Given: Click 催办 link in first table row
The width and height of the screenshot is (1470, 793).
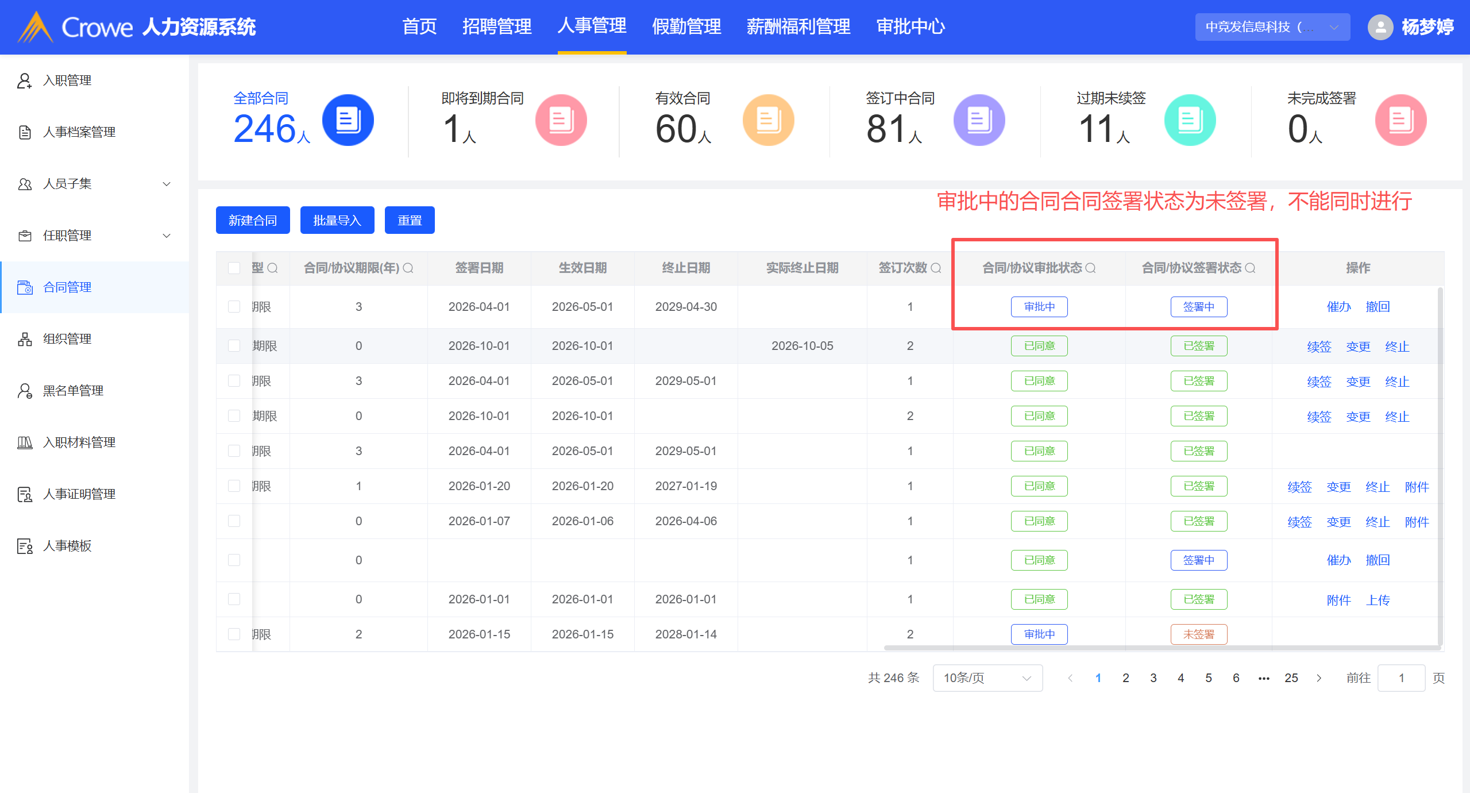Looking at the screenshot, I should 1338,306.
